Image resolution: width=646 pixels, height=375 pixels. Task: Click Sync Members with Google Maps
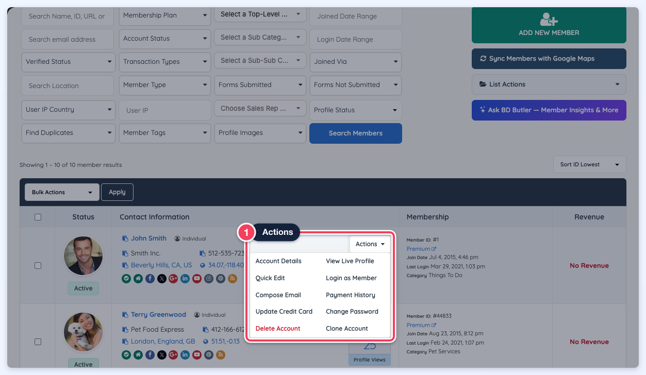[549, 59]
